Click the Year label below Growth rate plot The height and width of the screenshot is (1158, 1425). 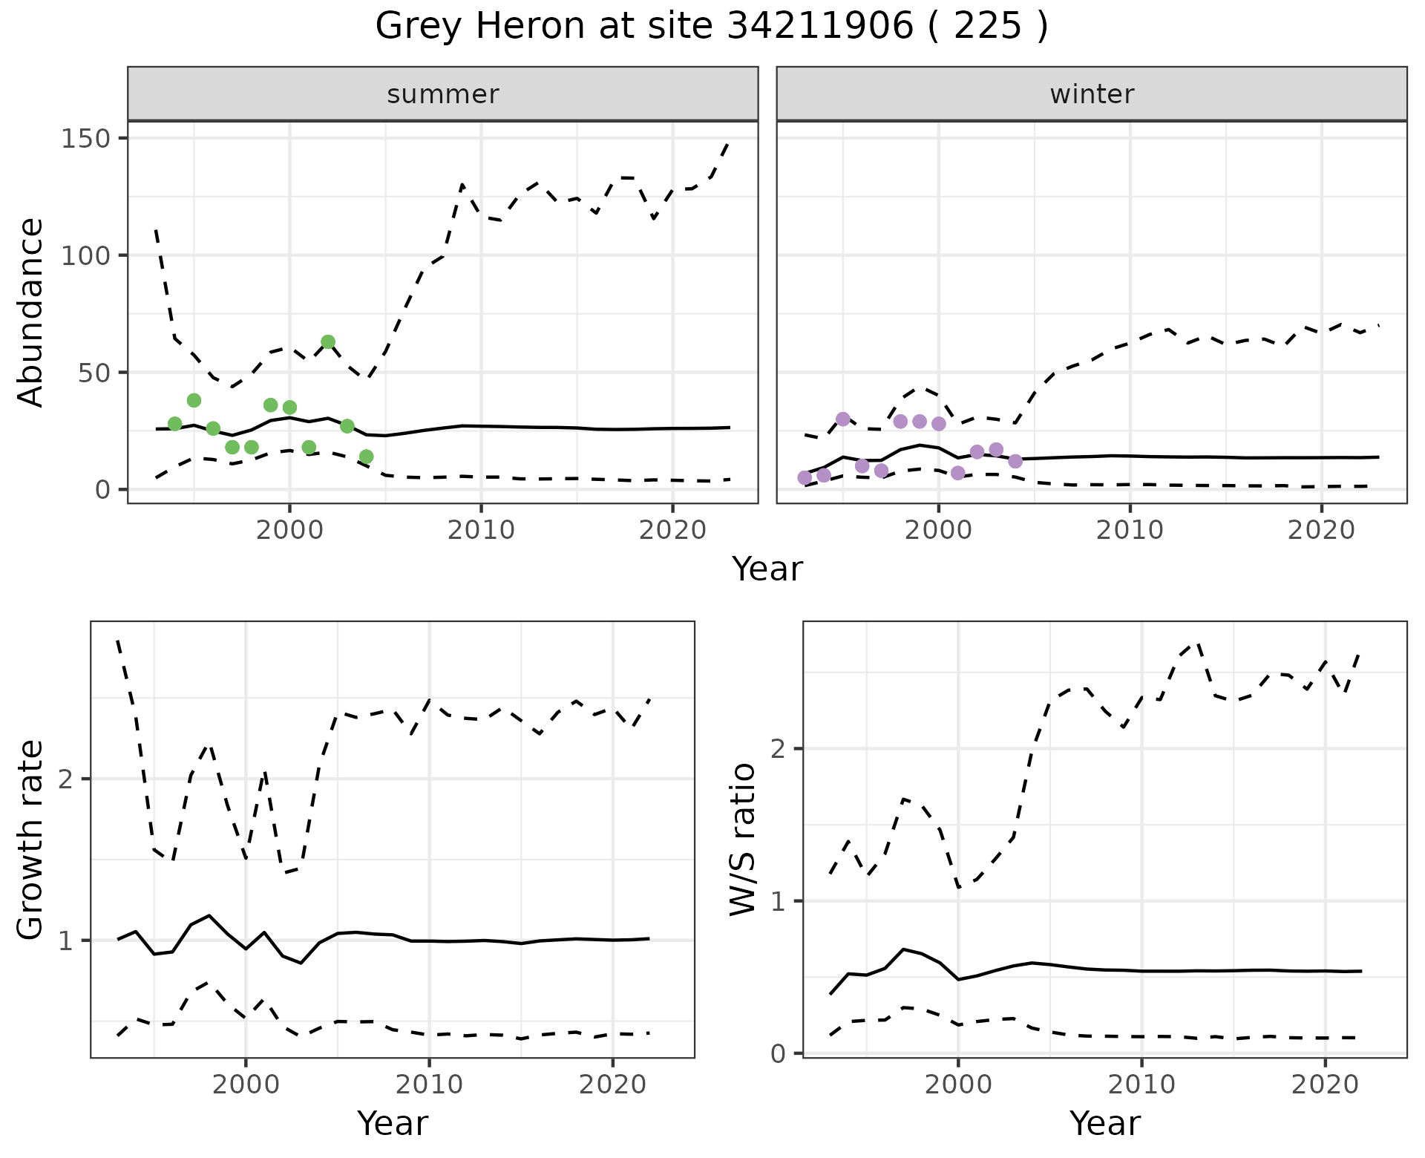[x=392, y=1123]
